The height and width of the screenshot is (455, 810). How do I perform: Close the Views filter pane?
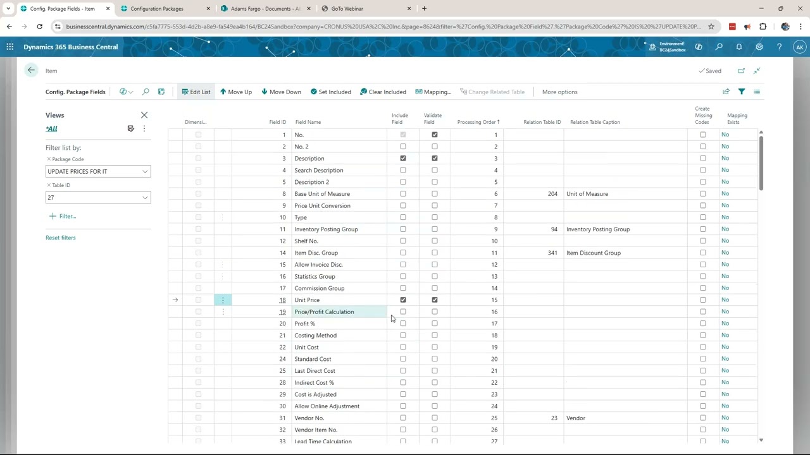pos(144,115)
